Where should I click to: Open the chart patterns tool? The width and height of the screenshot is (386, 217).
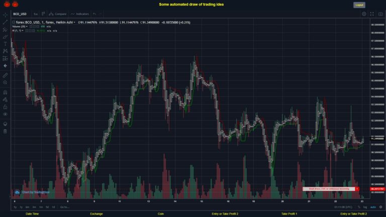(5, 51)
